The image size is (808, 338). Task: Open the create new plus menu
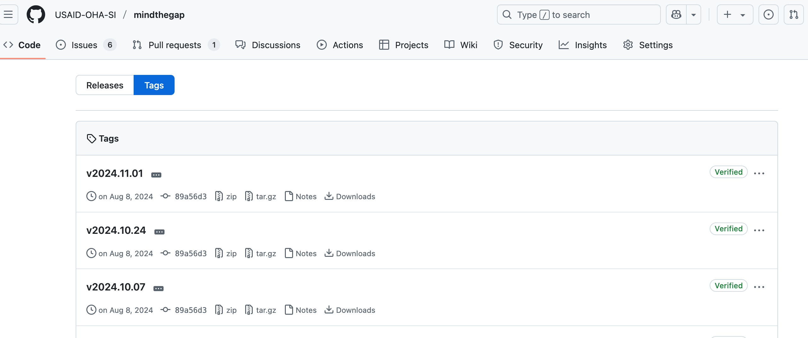click(735, 14)
